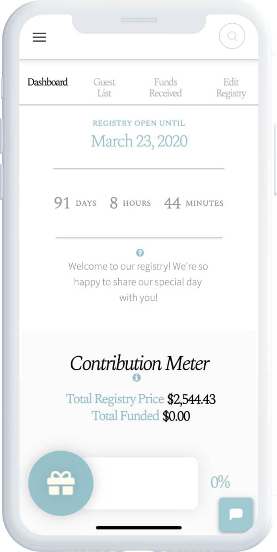277x552 pixels.
Task: Click the Contribution Meter info icon
Action: 137,378
